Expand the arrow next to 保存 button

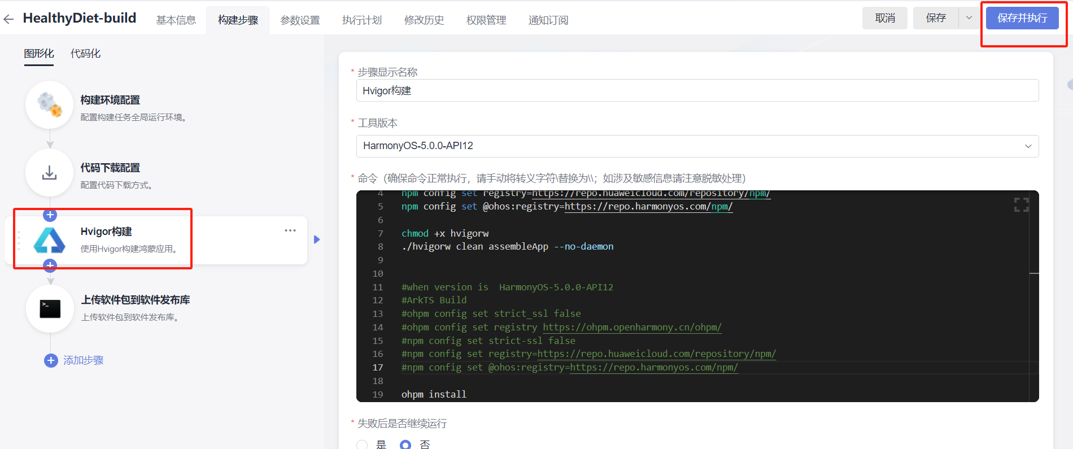click(969, 18)
